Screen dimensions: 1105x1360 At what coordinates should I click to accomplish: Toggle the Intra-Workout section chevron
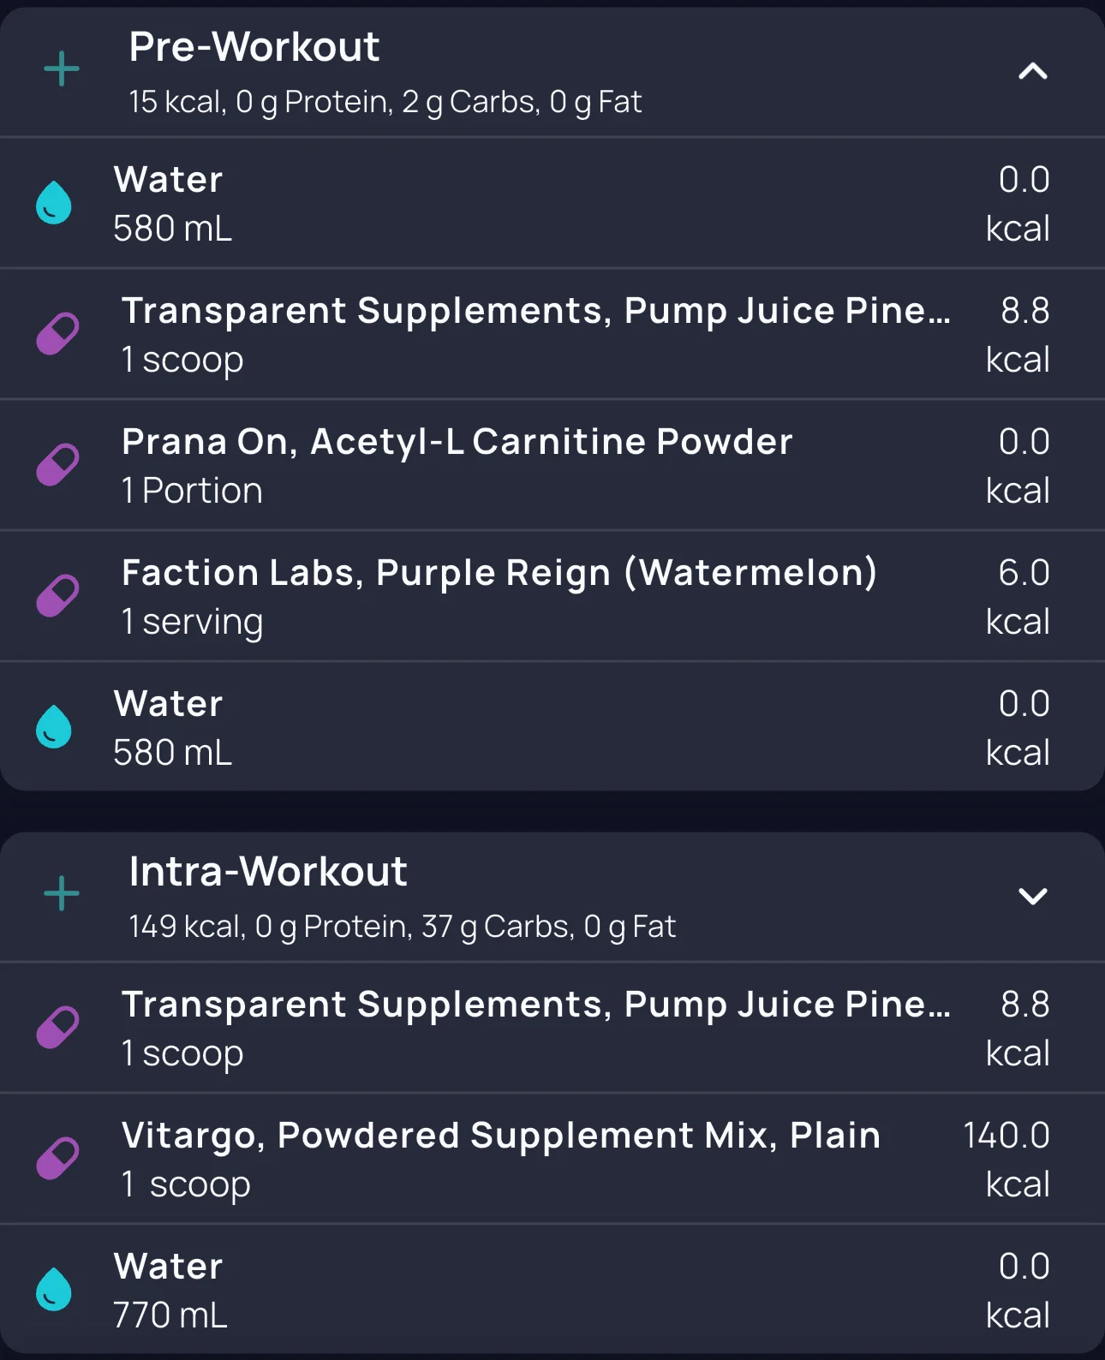(x=1032, y=896)
